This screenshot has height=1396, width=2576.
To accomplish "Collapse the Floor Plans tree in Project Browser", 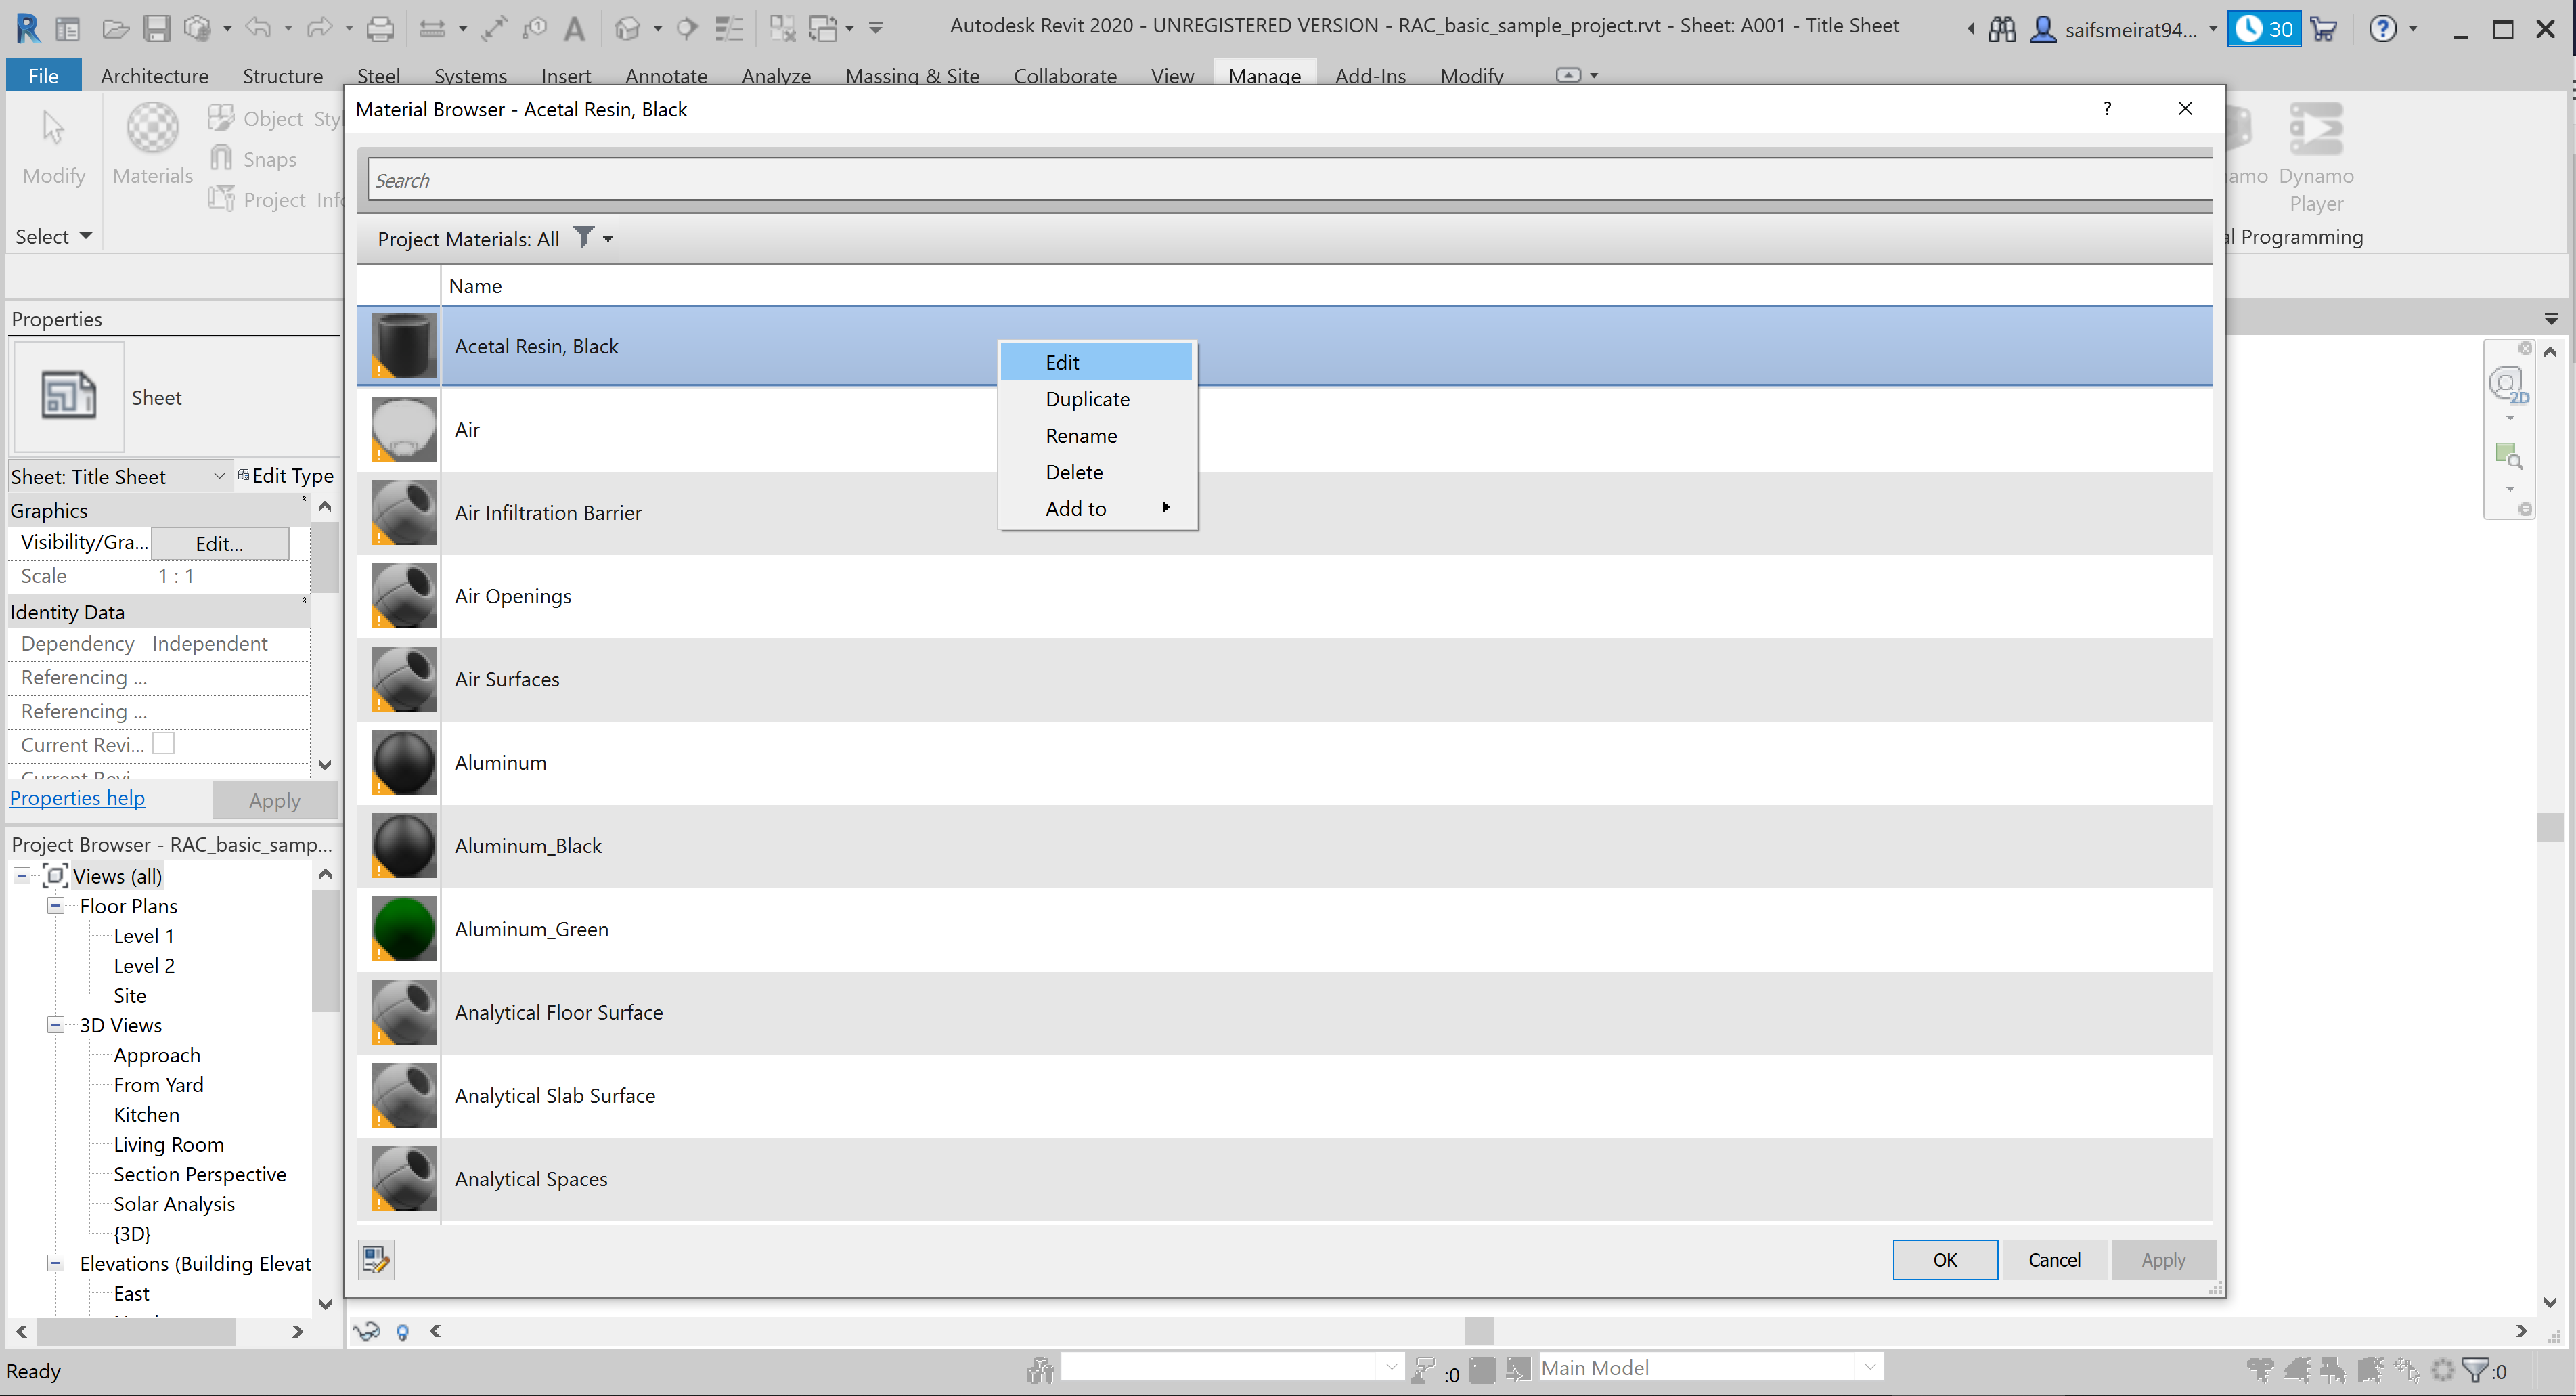I will (55, 906).
